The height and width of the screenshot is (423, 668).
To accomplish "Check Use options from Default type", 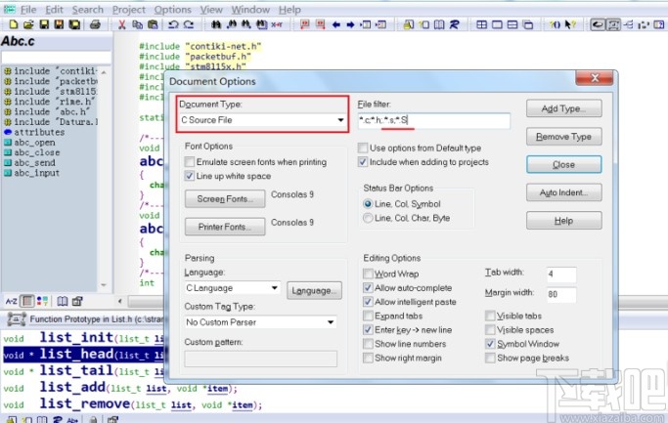I will pyautogui.click(x=363, y=148).
